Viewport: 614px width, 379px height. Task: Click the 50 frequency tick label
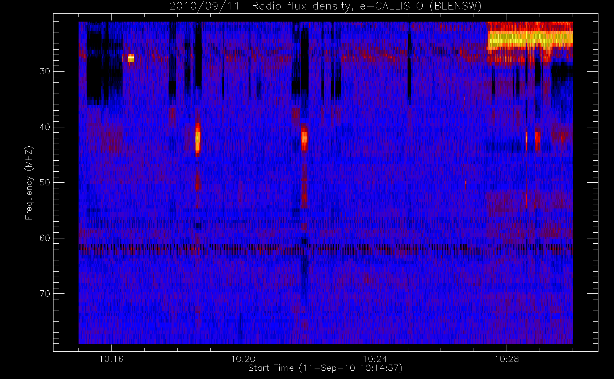[x=45, y=183]
